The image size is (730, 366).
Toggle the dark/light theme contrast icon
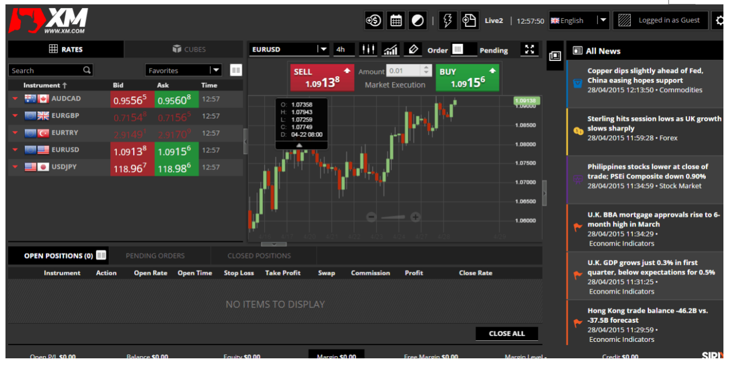pos(418,21)
